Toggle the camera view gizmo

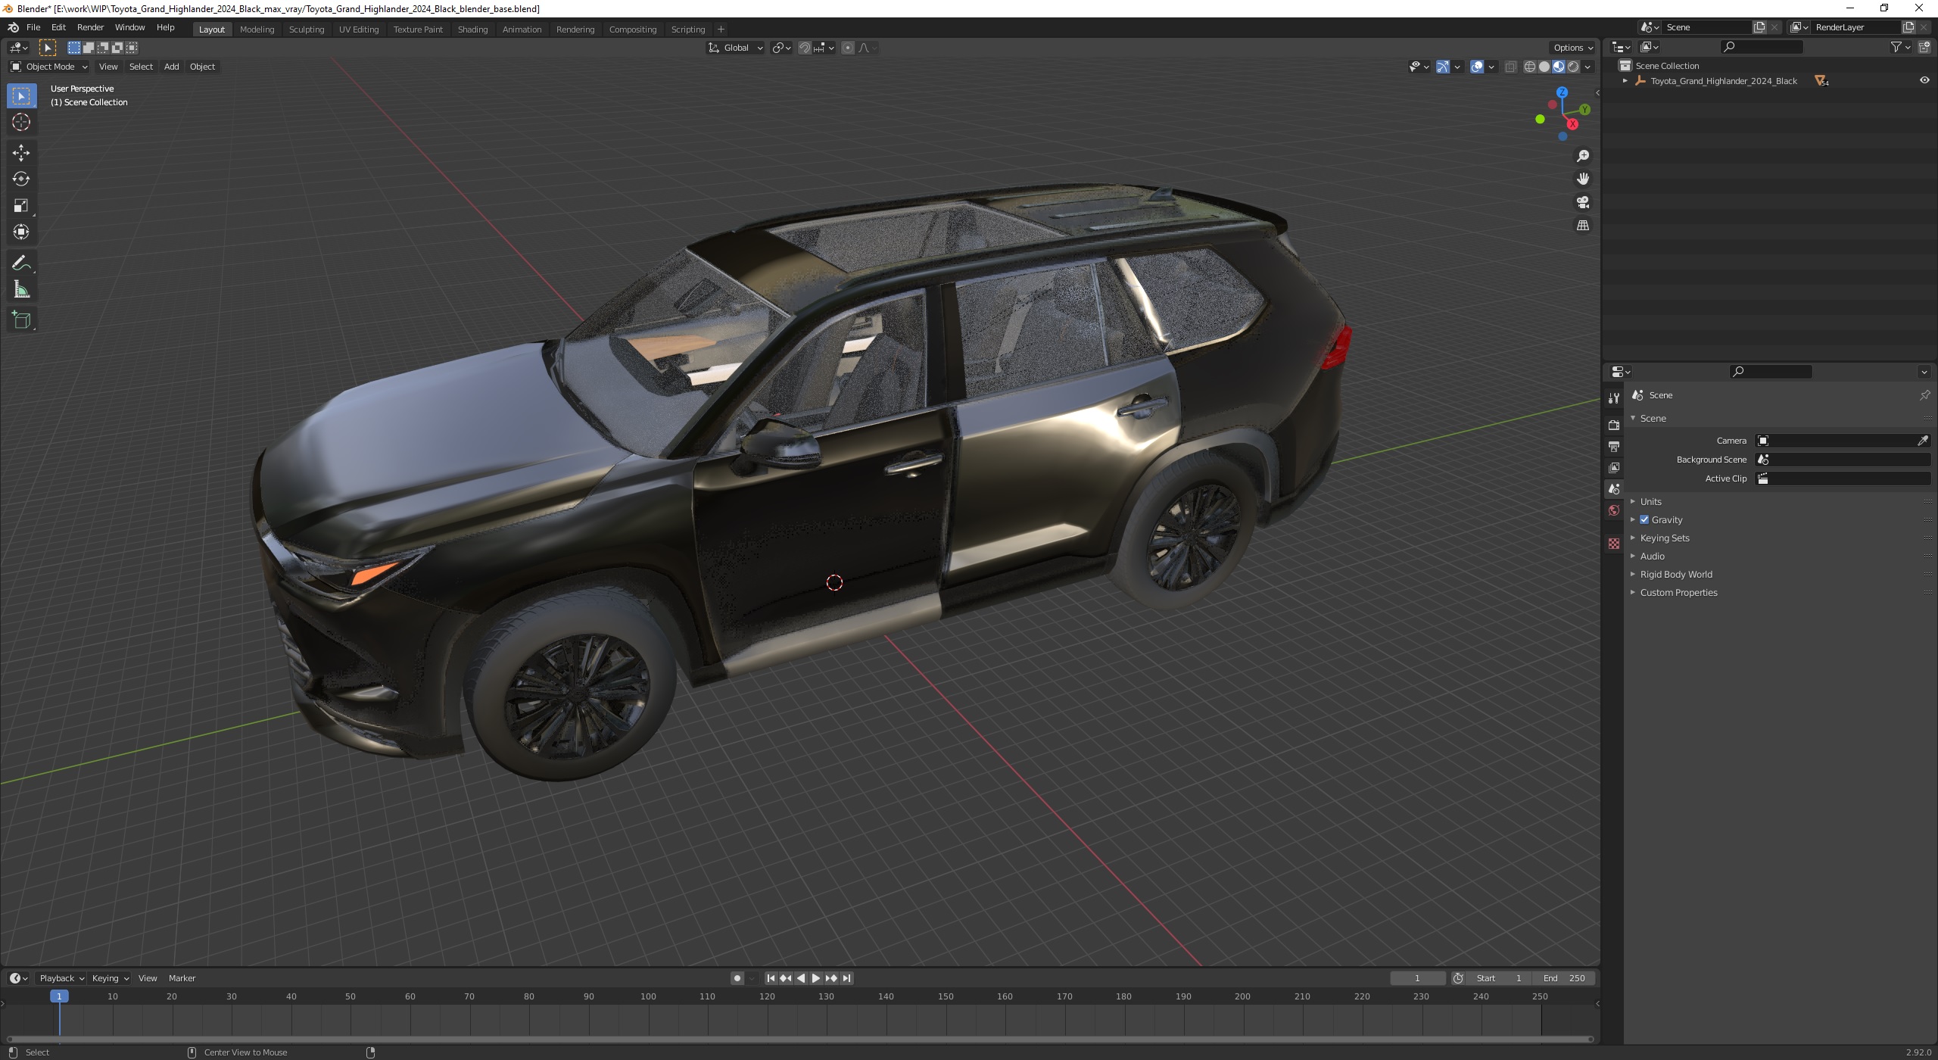point(1582,202)
